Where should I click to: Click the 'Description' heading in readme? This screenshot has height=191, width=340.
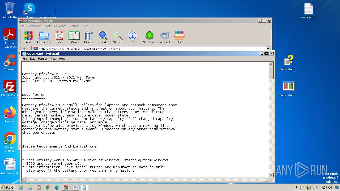(x=34, y=95)
